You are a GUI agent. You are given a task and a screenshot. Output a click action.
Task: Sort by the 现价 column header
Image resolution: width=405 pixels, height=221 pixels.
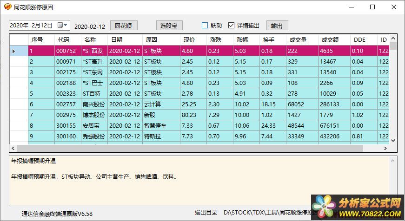click(193, 40)
